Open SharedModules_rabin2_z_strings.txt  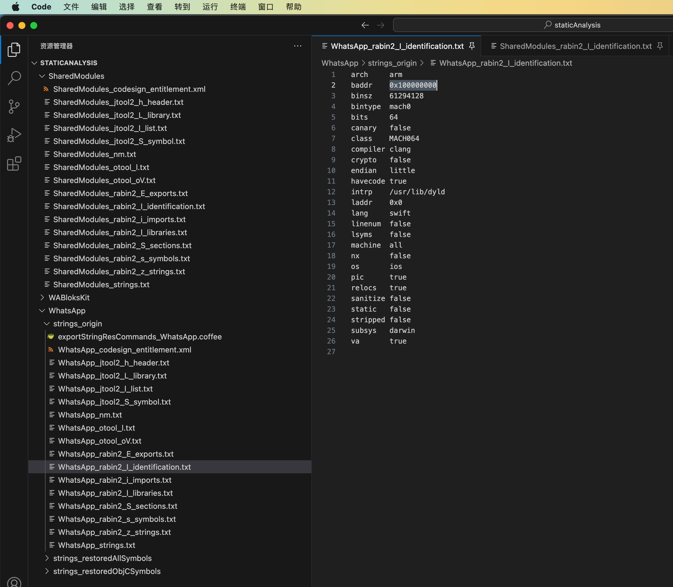coord(119,272)
